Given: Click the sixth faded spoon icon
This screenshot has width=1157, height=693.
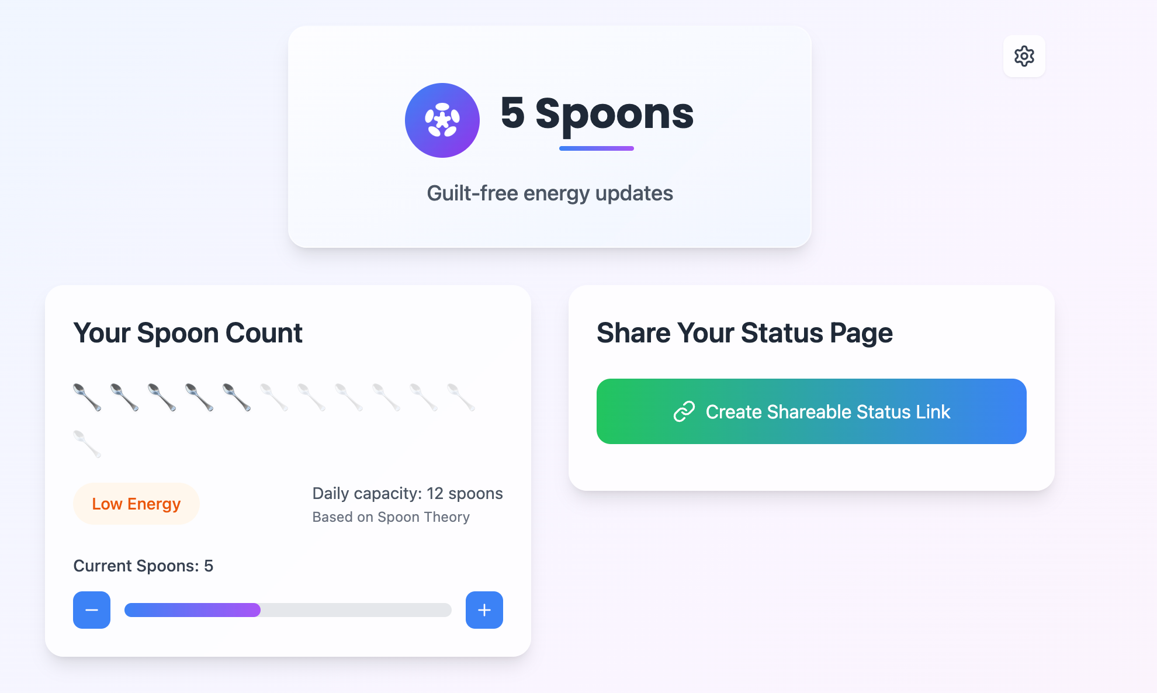Looking at the screenshot, I should tap(274, 397).
